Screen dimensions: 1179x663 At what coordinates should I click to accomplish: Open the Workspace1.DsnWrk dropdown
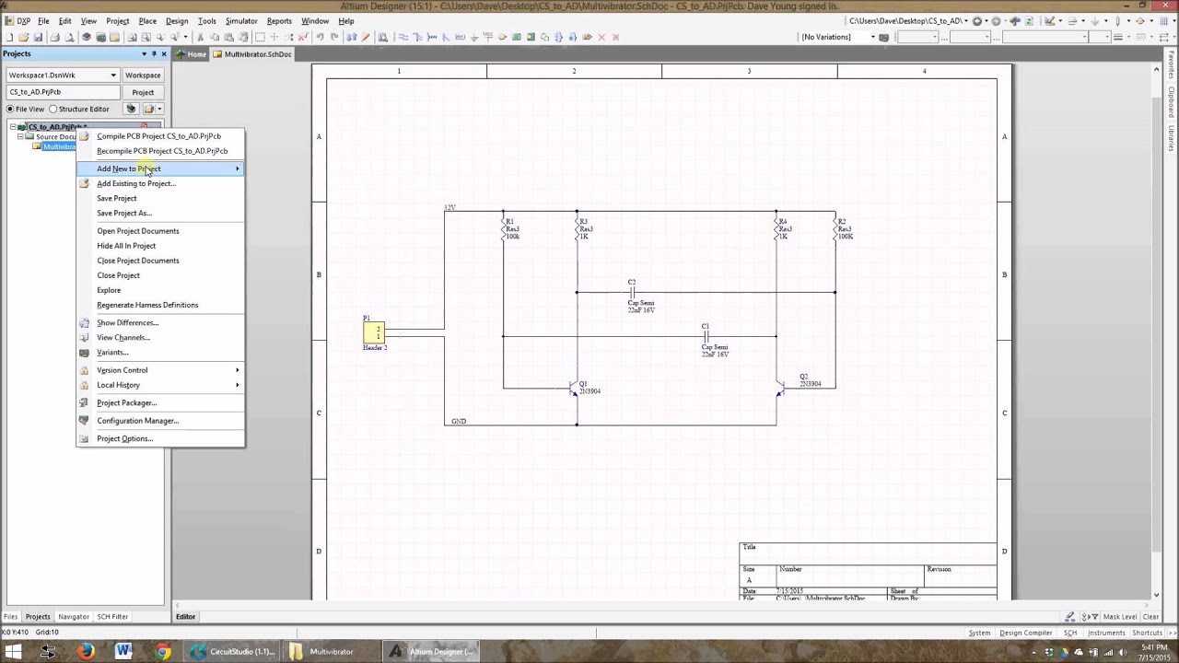coord(113,75)
